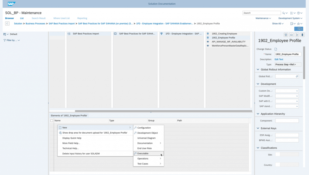Collapse the Classifications section

pyautogui.click(x=258, y=148)
